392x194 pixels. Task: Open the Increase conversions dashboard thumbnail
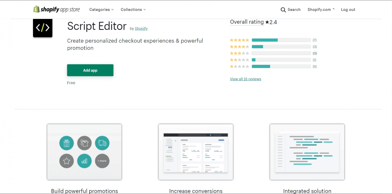tap(196, 152)
